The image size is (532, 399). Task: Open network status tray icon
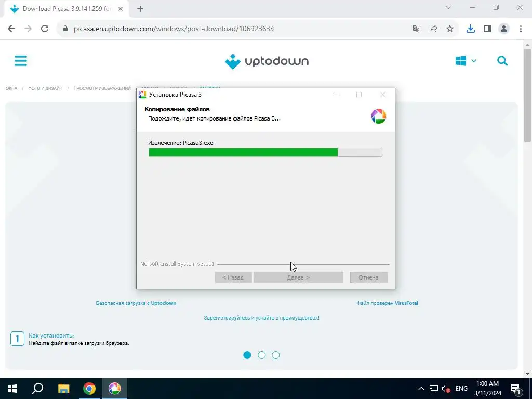pyautogui.click(x=434, y=389)
